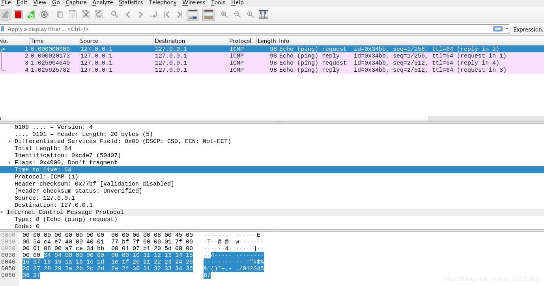
Task: Restart the current capture with green fin
Action: pyautogui.click(x=31, y=15)
